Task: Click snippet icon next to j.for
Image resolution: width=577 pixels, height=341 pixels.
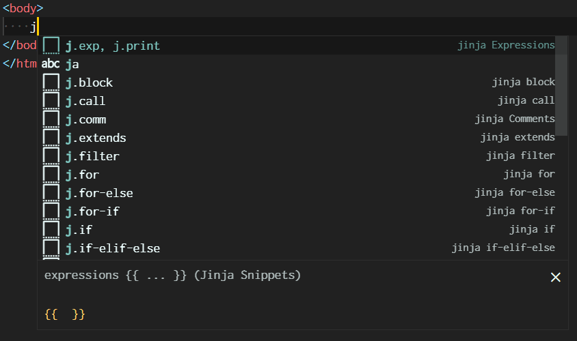Action: pyautogui.click(x=51, y=175)
